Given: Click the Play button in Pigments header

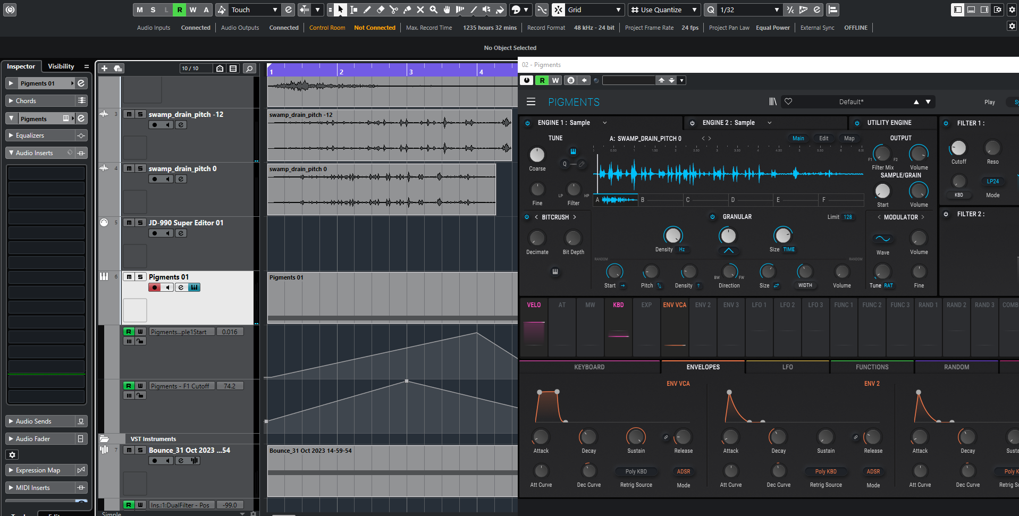Looking at the screenshot, I should click(989, 102).
